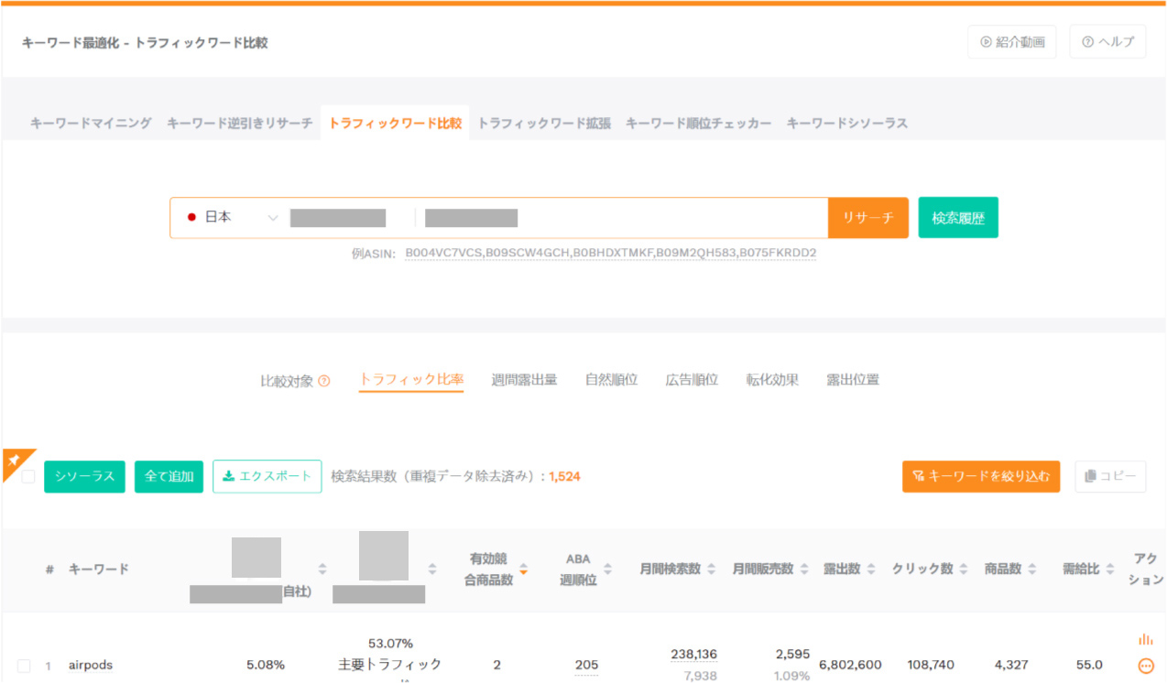This screenshot has width=1167, height=683.
Task: Click the orange pin icon at list corner
Action: pos(15,461)
